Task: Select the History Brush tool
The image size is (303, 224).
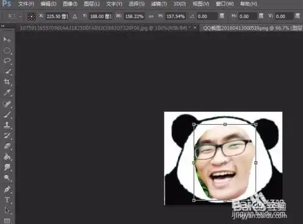Action: 7,135
